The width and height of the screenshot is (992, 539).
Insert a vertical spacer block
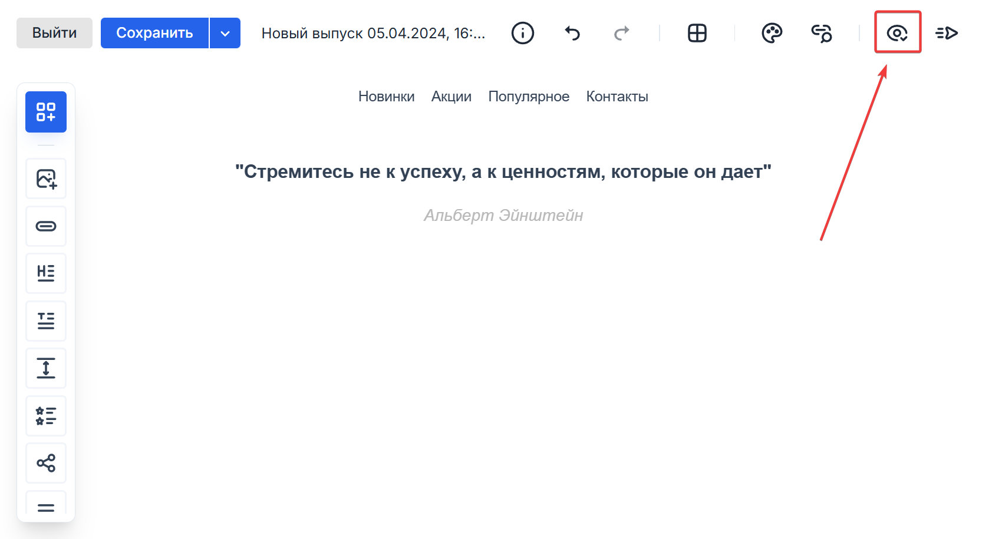pyautogui.click(x=46, y=368)
